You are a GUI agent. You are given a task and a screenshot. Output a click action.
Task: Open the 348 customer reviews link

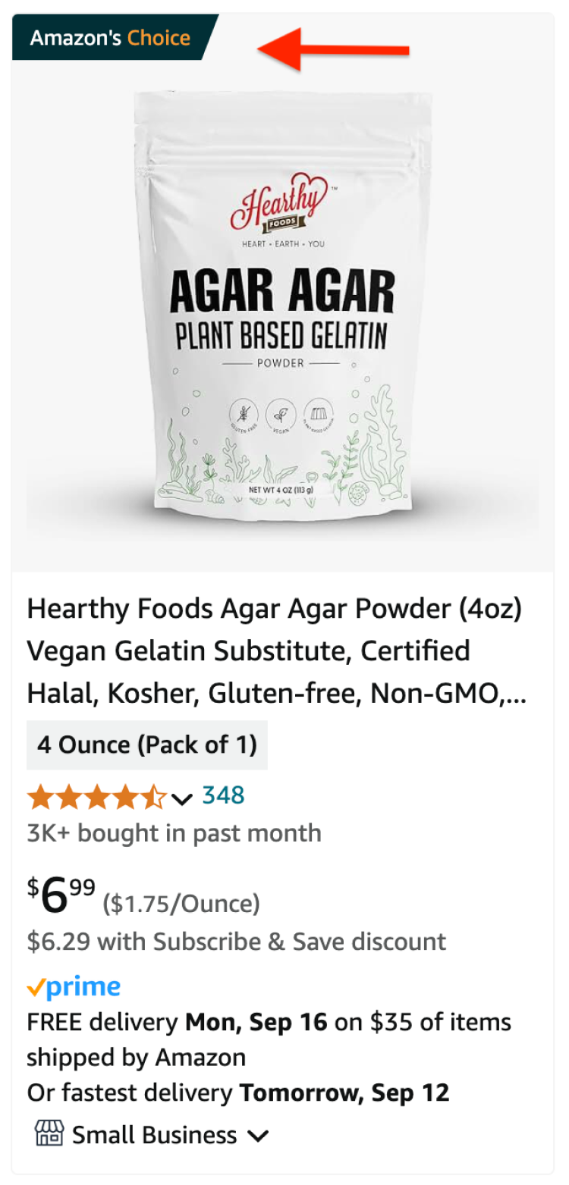point(223,795)
